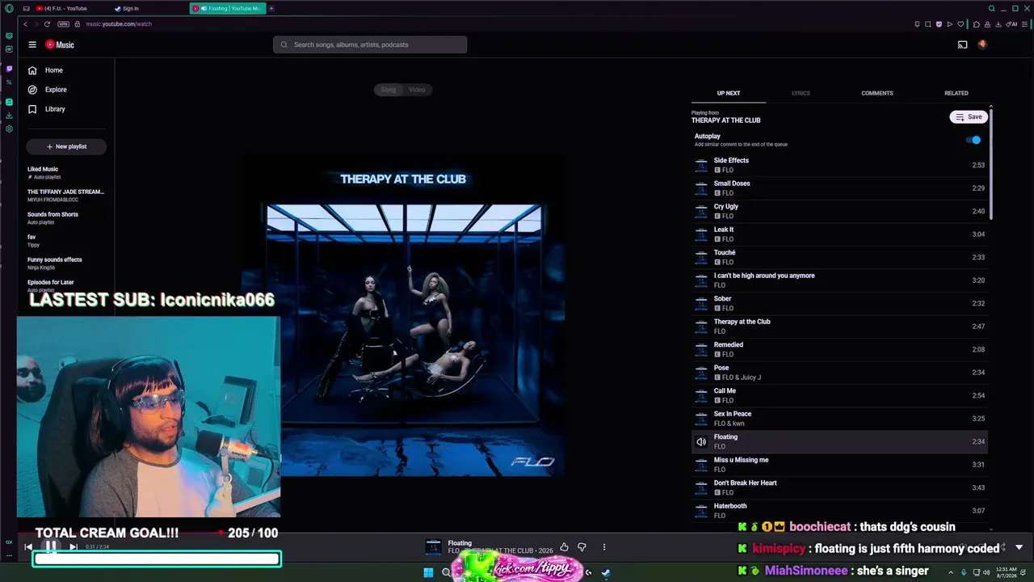
Task: Play Side Effects from the queue
Action: (x=840, y=165)
